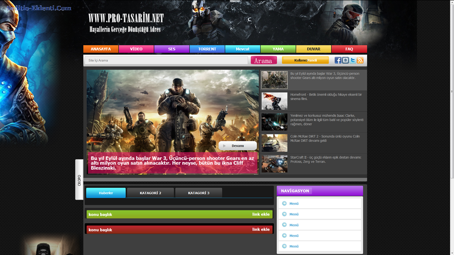Switch to KATAGORİ 2 tab

pos(150,193)
